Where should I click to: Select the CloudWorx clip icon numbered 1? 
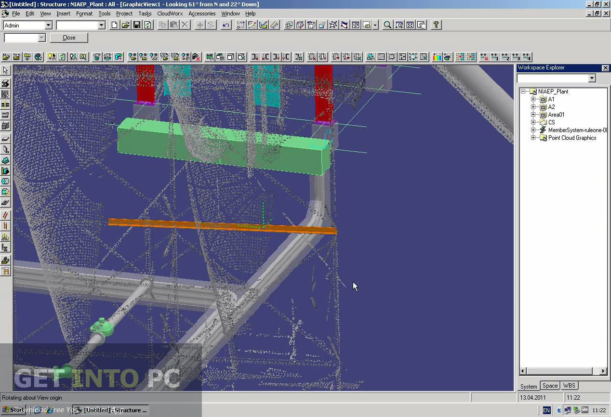pyautogui.click(x=495, y=57)
